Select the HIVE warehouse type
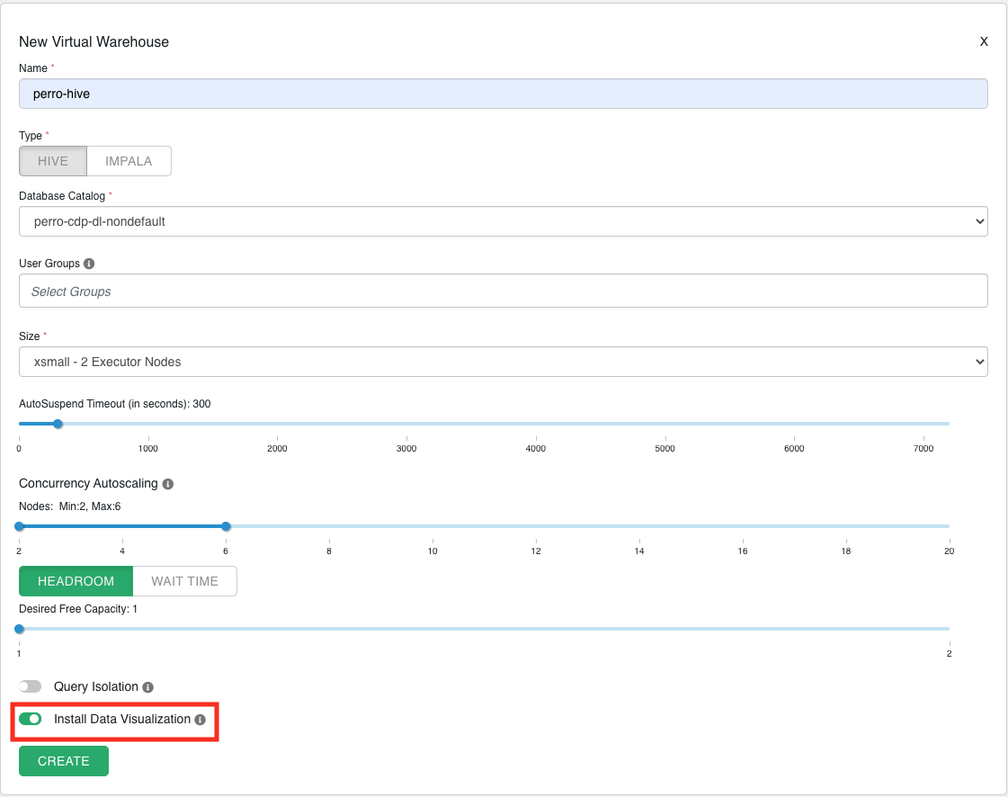Viewport: 1008px width, 797px height. tap(53, 161)
